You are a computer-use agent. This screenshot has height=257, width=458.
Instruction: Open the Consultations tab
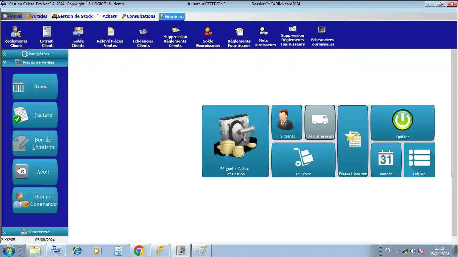click(x=138, y=16)
